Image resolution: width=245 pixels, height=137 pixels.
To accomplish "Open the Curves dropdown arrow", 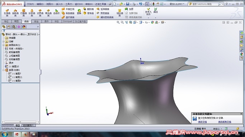I will tap(156, 18).
